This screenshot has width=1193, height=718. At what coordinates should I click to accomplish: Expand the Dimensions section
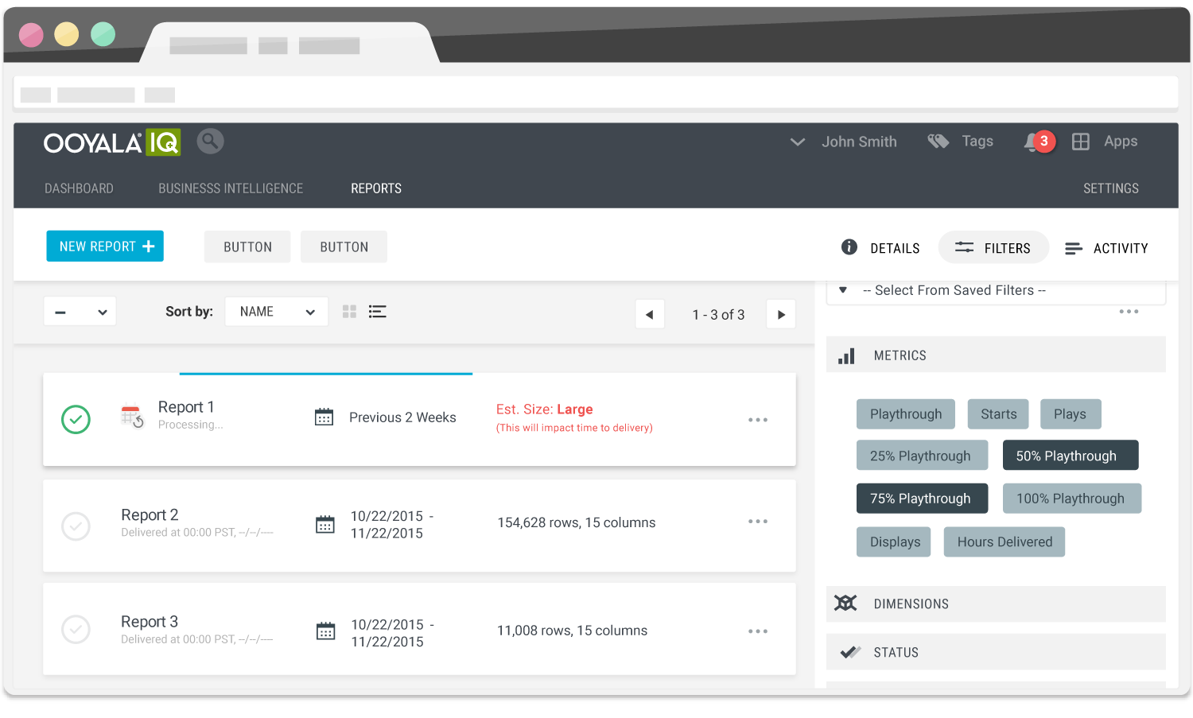click(996, 604)
